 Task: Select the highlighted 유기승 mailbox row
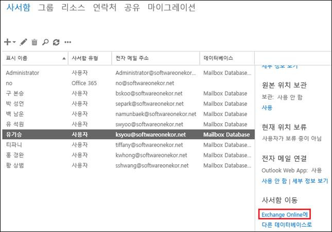[x=128, y=134]
